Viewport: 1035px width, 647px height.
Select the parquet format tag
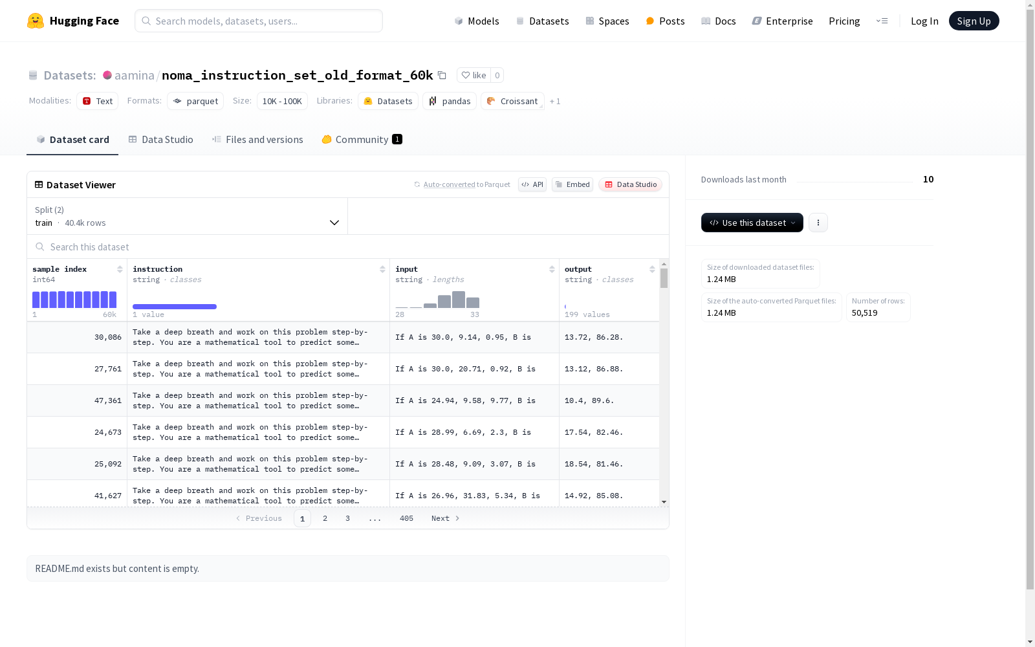point(195,101)
